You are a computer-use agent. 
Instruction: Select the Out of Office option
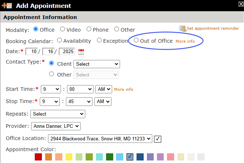136,40
